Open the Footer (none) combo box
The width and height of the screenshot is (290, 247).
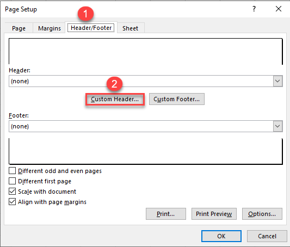pos(146,126)
